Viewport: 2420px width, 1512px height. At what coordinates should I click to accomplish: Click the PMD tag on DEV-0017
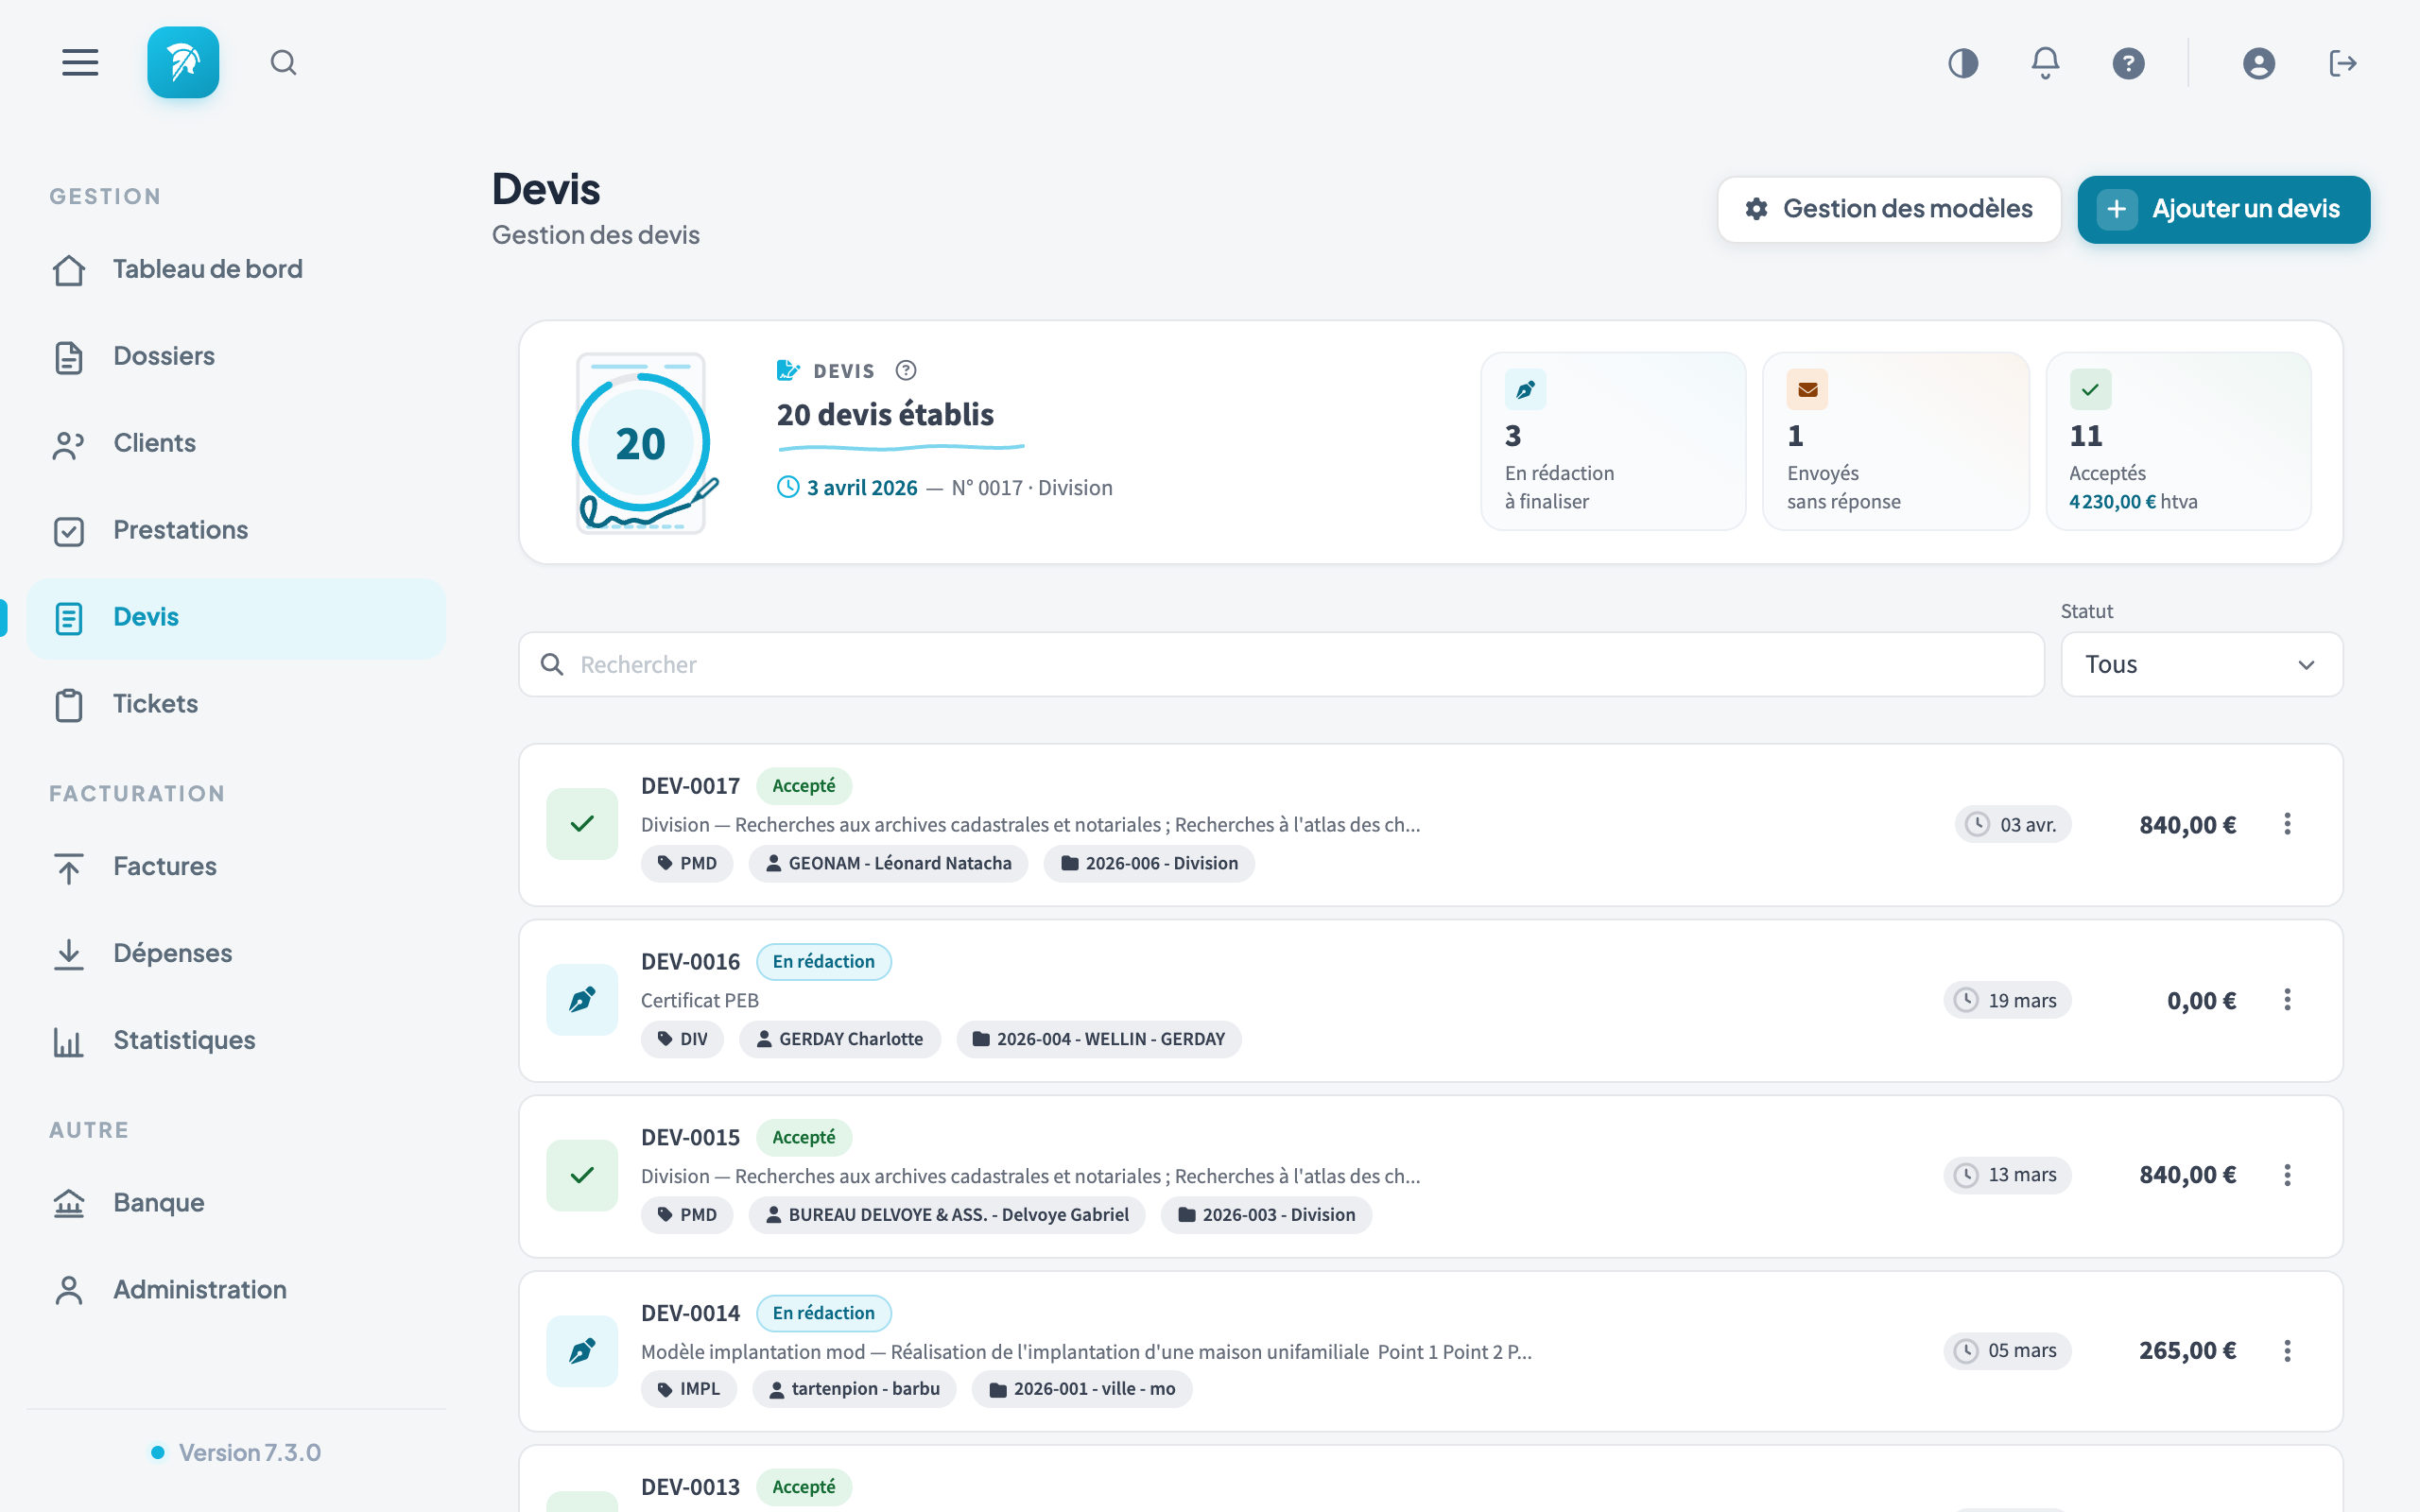click(x=687, y=863)
